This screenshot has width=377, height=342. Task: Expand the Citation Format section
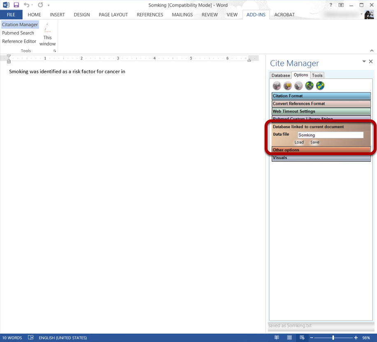[321, 96]
